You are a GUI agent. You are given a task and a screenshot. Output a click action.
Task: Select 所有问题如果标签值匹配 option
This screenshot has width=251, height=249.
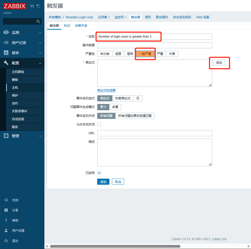click(x=135, y=116)
